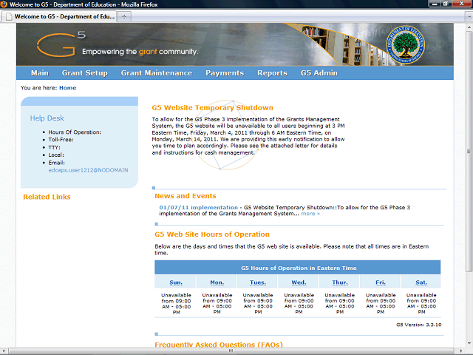Click the 'more »' news link
This screenshot has height=355, width=473.
click(310, 214)
